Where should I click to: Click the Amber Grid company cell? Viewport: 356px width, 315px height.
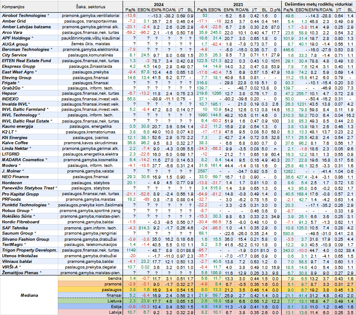14,21
